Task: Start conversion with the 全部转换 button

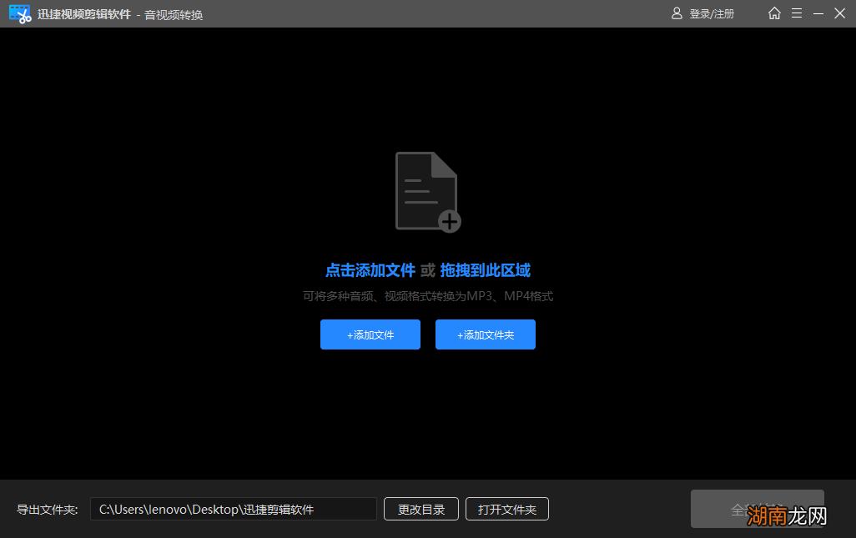Action: pyautogui.click(x=757, y=509)
